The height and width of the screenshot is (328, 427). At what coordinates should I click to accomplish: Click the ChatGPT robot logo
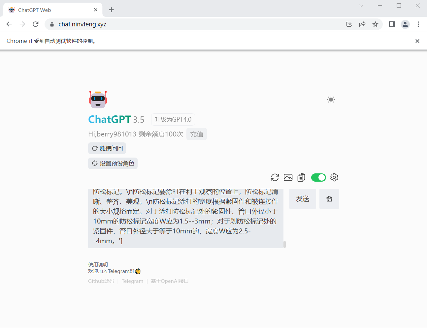point(97,99)
